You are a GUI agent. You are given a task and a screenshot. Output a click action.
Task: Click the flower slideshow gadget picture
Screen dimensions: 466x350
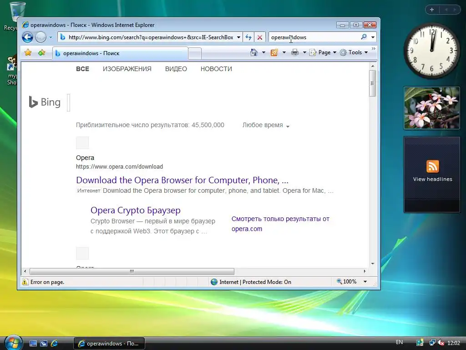tap(432, 108)
